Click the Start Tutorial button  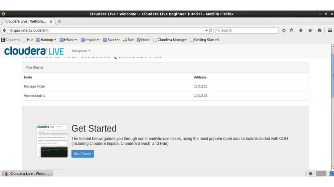[x=82, y=154]
